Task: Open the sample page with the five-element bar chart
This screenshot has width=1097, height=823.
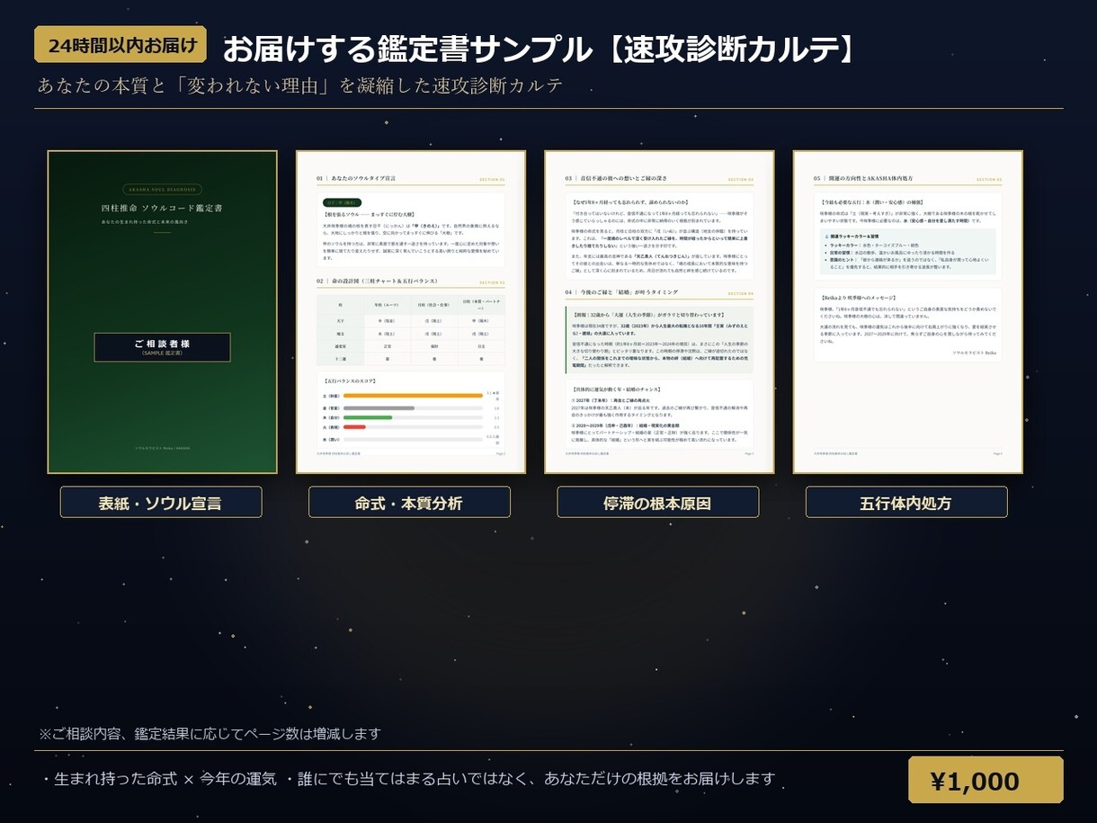Action: tap(411, 312)
